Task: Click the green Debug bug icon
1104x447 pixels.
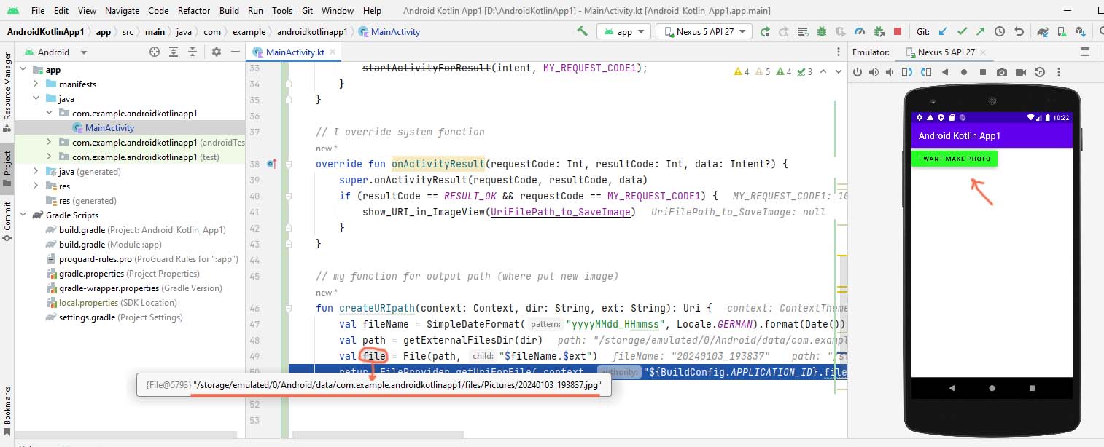Action: (x=822, y=32)
